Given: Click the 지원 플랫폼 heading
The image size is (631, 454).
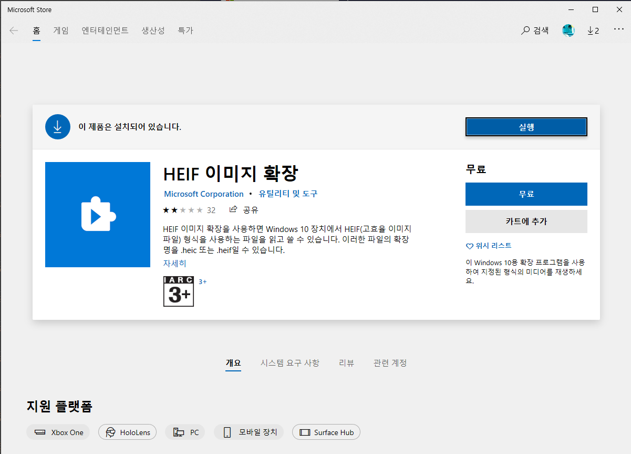Looking at the screenshot, I should click(x=59, y=407).
